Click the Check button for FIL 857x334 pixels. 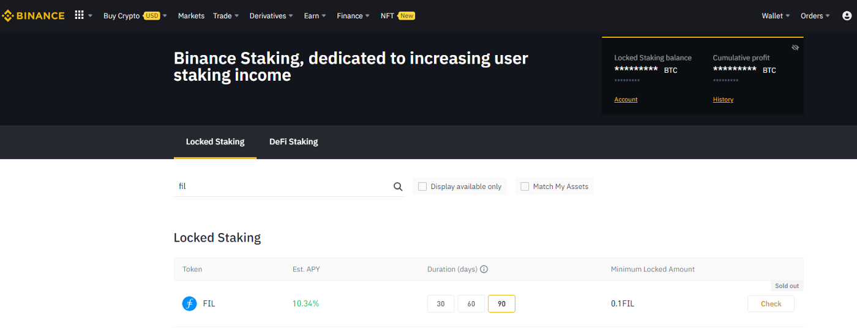point(771,303)
